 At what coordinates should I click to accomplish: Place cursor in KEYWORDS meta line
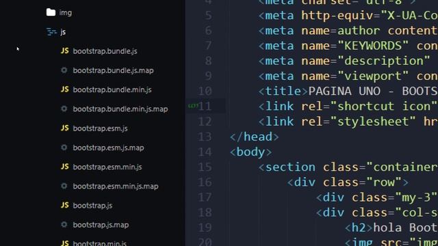click(348, 46)
